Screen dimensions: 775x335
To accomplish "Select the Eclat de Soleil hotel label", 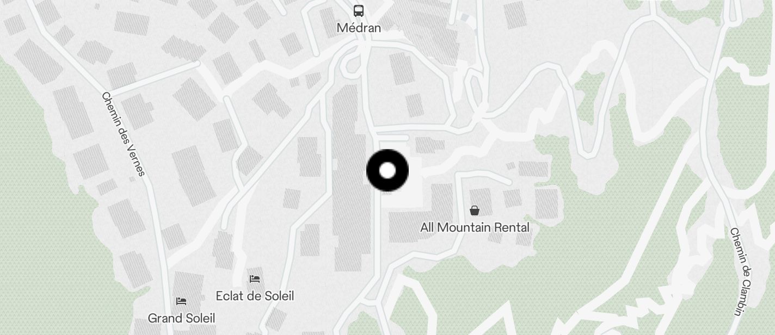I will coord(255,296).
